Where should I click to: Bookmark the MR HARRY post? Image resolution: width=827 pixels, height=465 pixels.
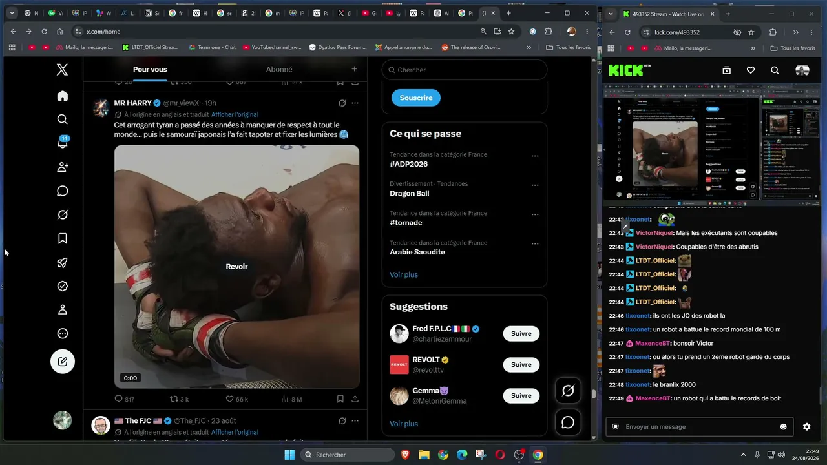pyautogui.click(x=340, y=399)
